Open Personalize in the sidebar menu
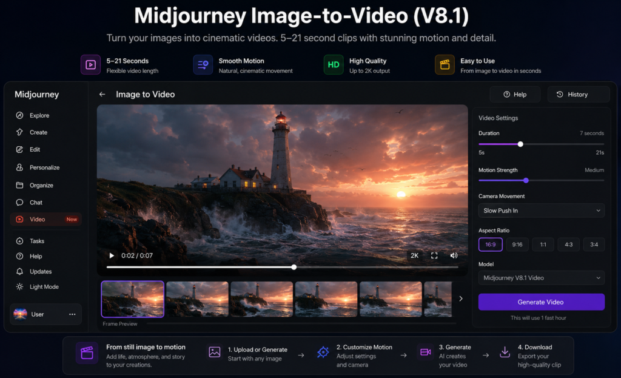 click(x=44, y=167)
